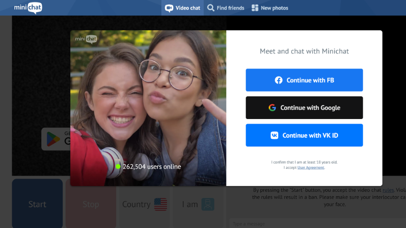This screenshot has height=228, width=406.
Task: Click the New photos grid icon
Action: point(255,8)
